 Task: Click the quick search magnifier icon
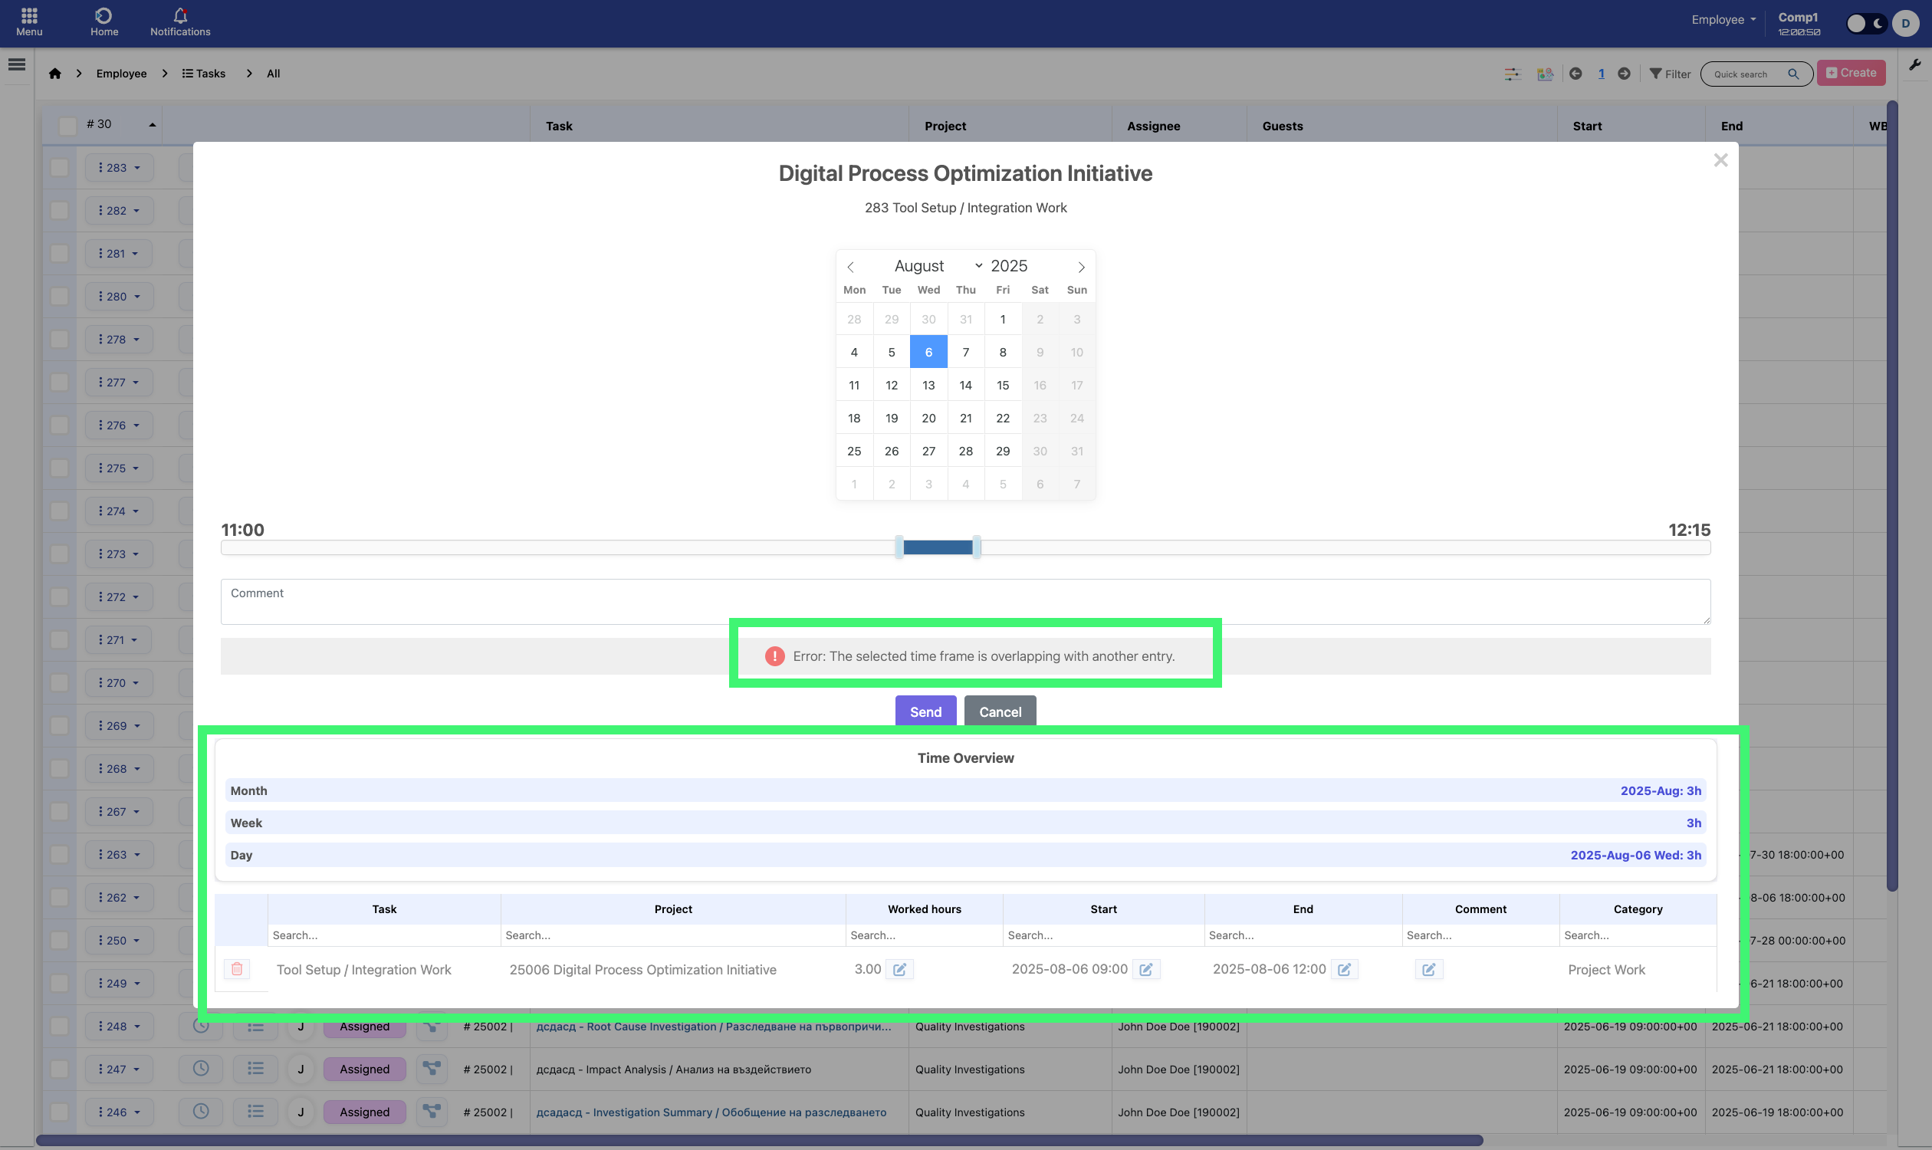tap(1793, 74)
